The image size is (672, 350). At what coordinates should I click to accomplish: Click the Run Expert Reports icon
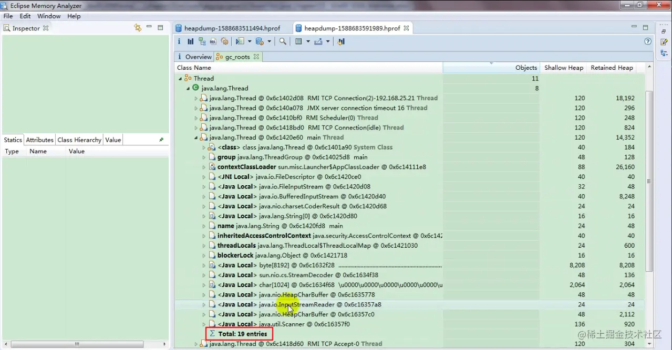tap(240, 41)
